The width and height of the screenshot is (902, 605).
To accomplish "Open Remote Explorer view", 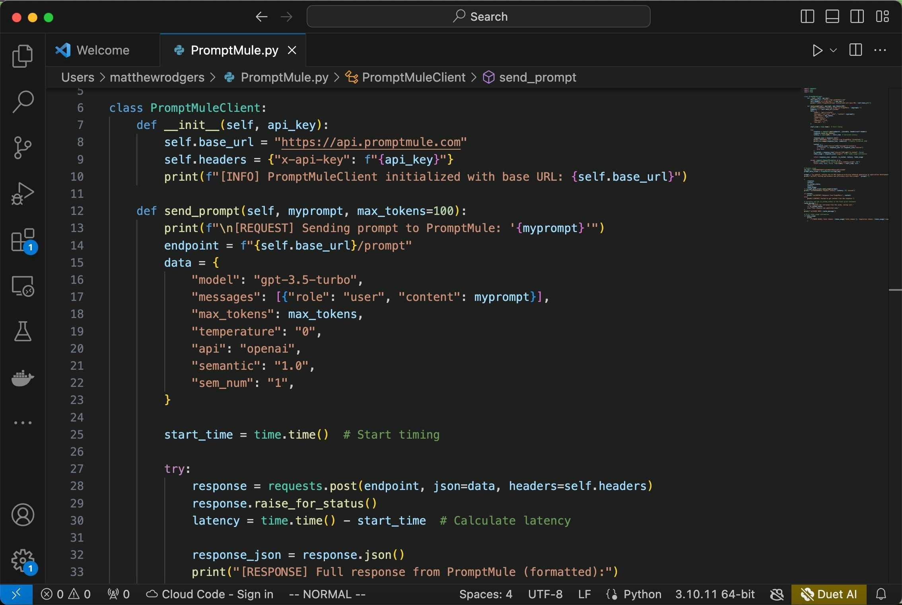I will pos(23,286).
